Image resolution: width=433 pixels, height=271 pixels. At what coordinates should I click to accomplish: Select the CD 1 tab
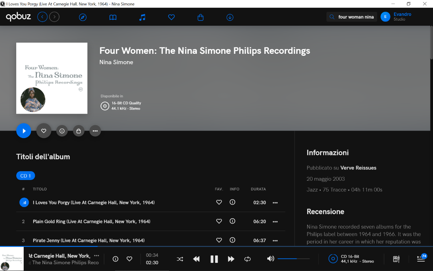[26, 176]
